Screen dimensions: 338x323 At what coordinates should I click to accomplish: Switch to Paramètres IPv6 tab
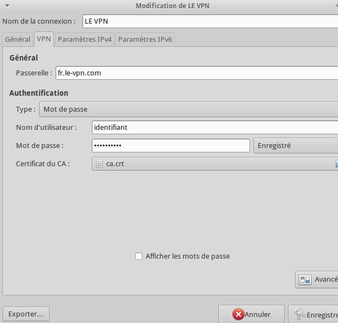click(x=145, y=40)
